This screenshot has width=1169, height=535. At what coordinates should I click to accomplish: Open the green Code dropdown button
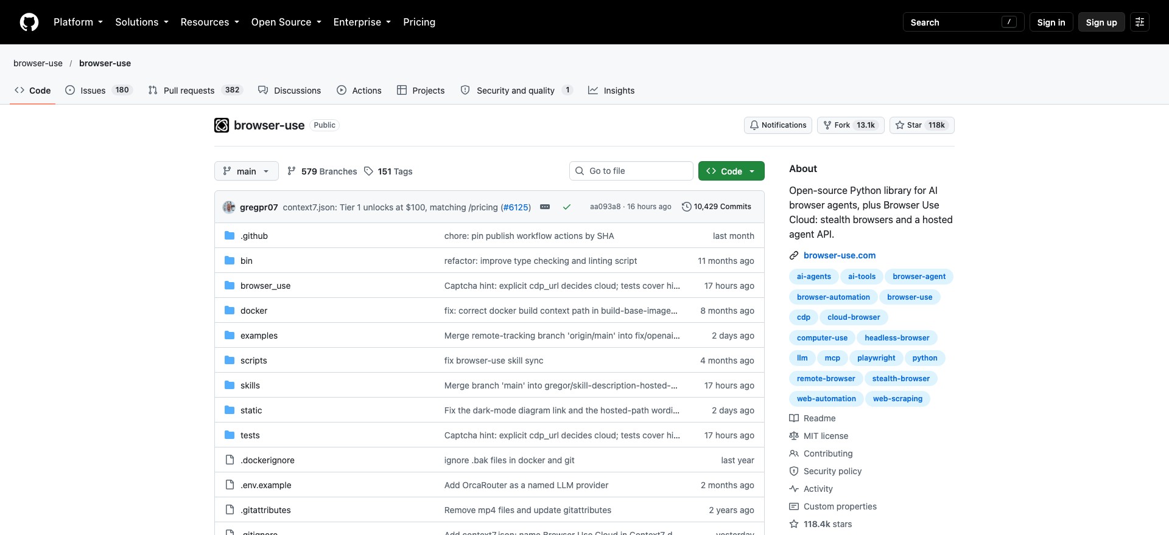point(731,171)
